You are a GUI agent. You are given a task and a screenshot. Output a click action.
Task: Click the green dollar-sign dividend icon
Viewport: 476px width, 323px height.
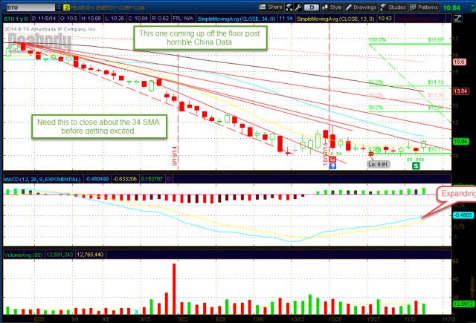tap(416, 166)
